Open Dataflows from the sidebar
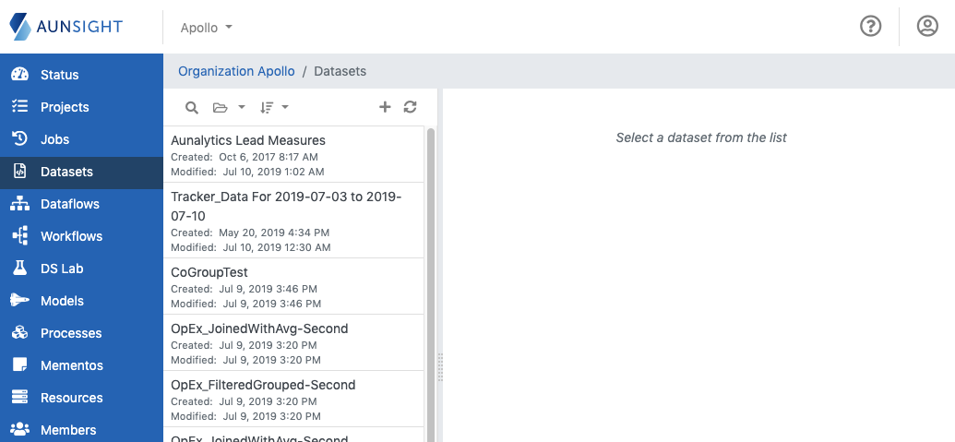This screenshot has width=955, height=442. tap(69, 204)
